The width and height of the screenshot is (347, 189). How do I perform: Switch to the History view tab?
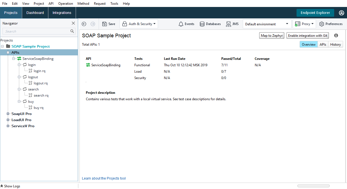pos(336,45)
